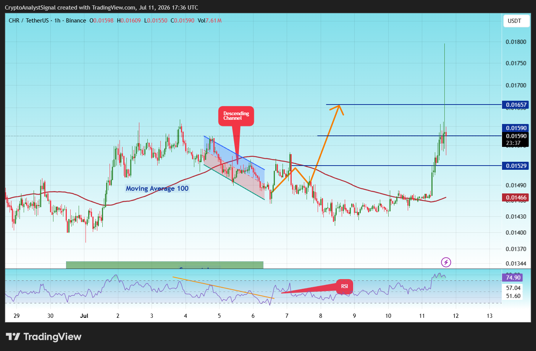Select the red Descending Channel callout
This screenshot has height=351, width=536.
click(236, 116)
